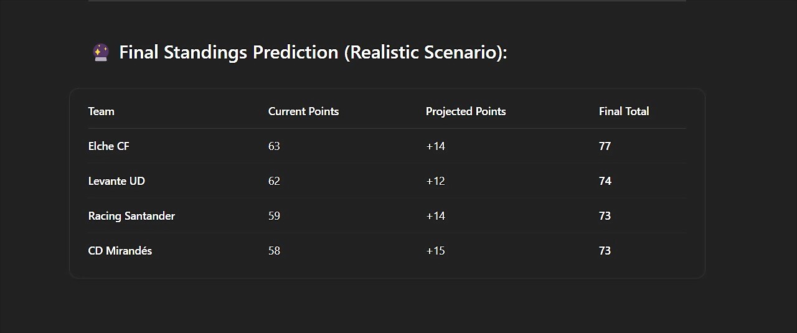This screenshot has height=333, width=797.
Task: Click Elche CF's final total 77
Action: [605, 146]
